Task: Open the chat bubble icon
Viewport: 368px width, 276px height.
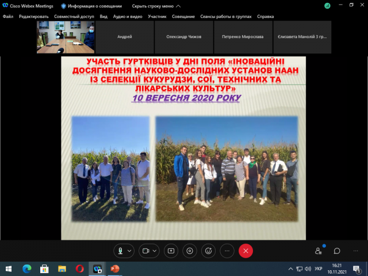Action: [x=337, y=251]
